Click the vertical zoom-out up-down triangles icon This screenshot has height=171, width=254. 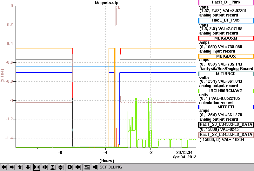[61, 167]
